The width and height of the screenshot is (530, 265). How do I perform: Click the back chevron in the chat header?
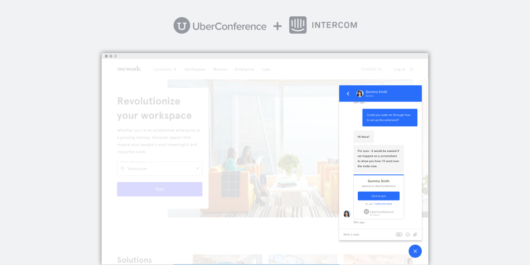(x=348, y=93)
